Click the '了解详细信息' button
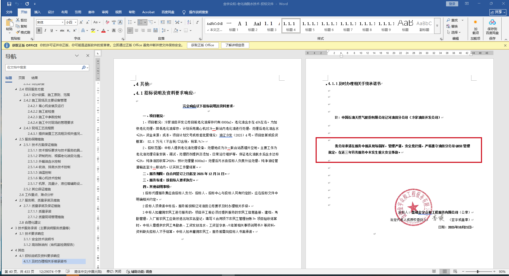This screenshot has height=276, width=509. point(235,45)
